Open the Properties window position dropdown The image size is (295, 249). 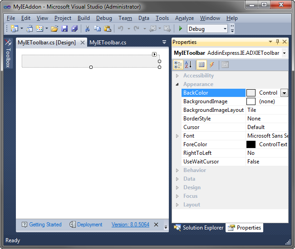coord(270,42)
